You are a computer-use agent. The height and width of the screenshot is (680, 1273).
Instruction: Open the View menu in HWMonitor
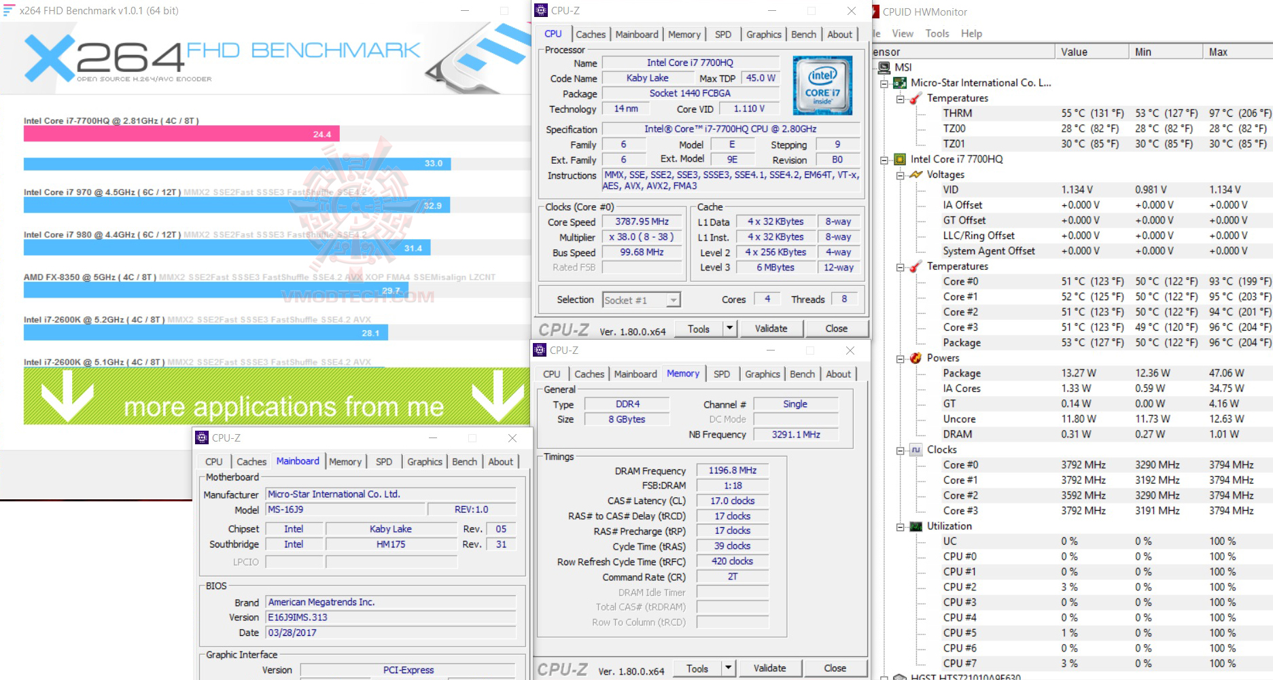pos(902,33)
